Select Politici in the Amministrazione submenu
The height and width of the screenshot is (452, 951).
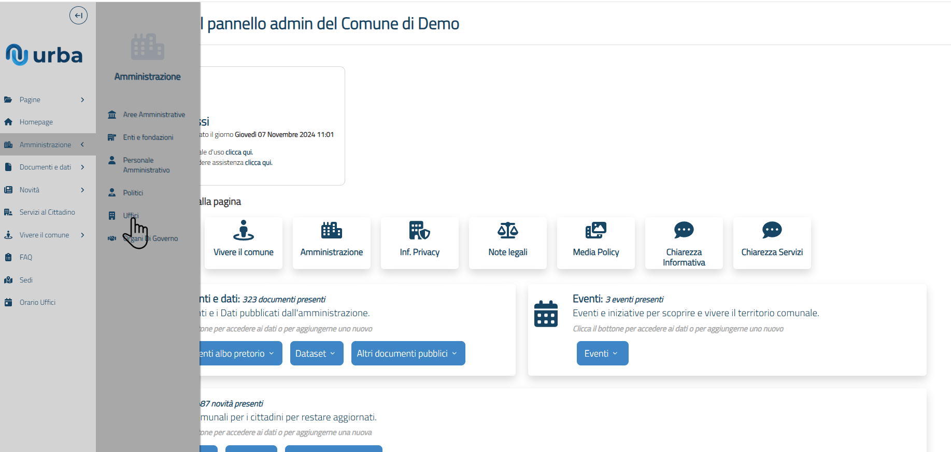point(133,193)
